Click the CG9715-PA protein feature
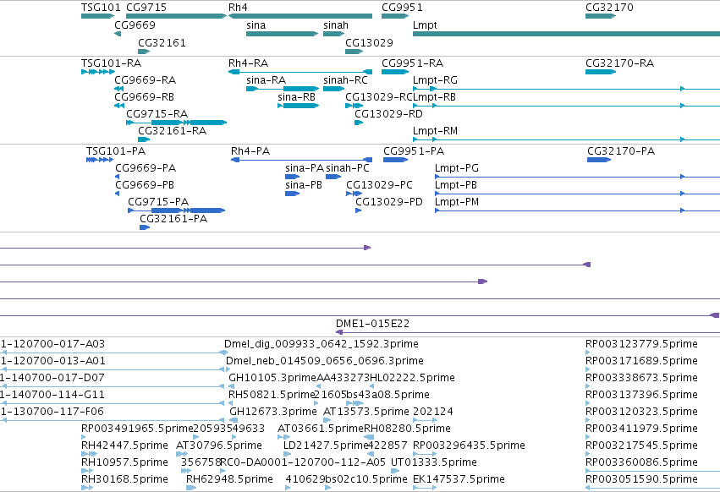The height and width of the screenshot is (492, 720). coord(176,210)
